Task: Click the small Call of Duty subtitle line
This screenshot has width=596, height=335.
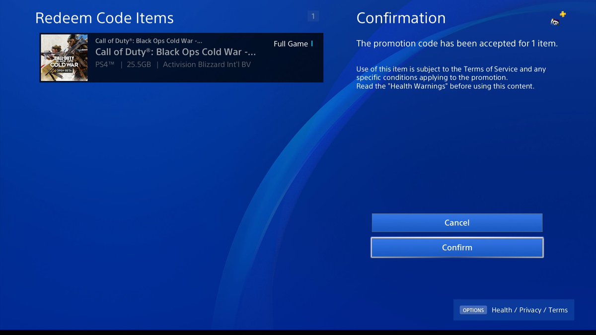Action: coord(149,40)
